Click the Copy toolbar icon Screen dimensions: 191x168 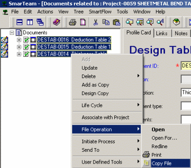(x=106, y=22)
